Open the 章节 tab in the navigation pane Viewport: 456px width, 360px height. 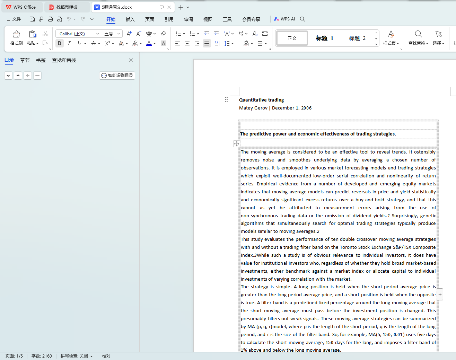click(25, 60)
